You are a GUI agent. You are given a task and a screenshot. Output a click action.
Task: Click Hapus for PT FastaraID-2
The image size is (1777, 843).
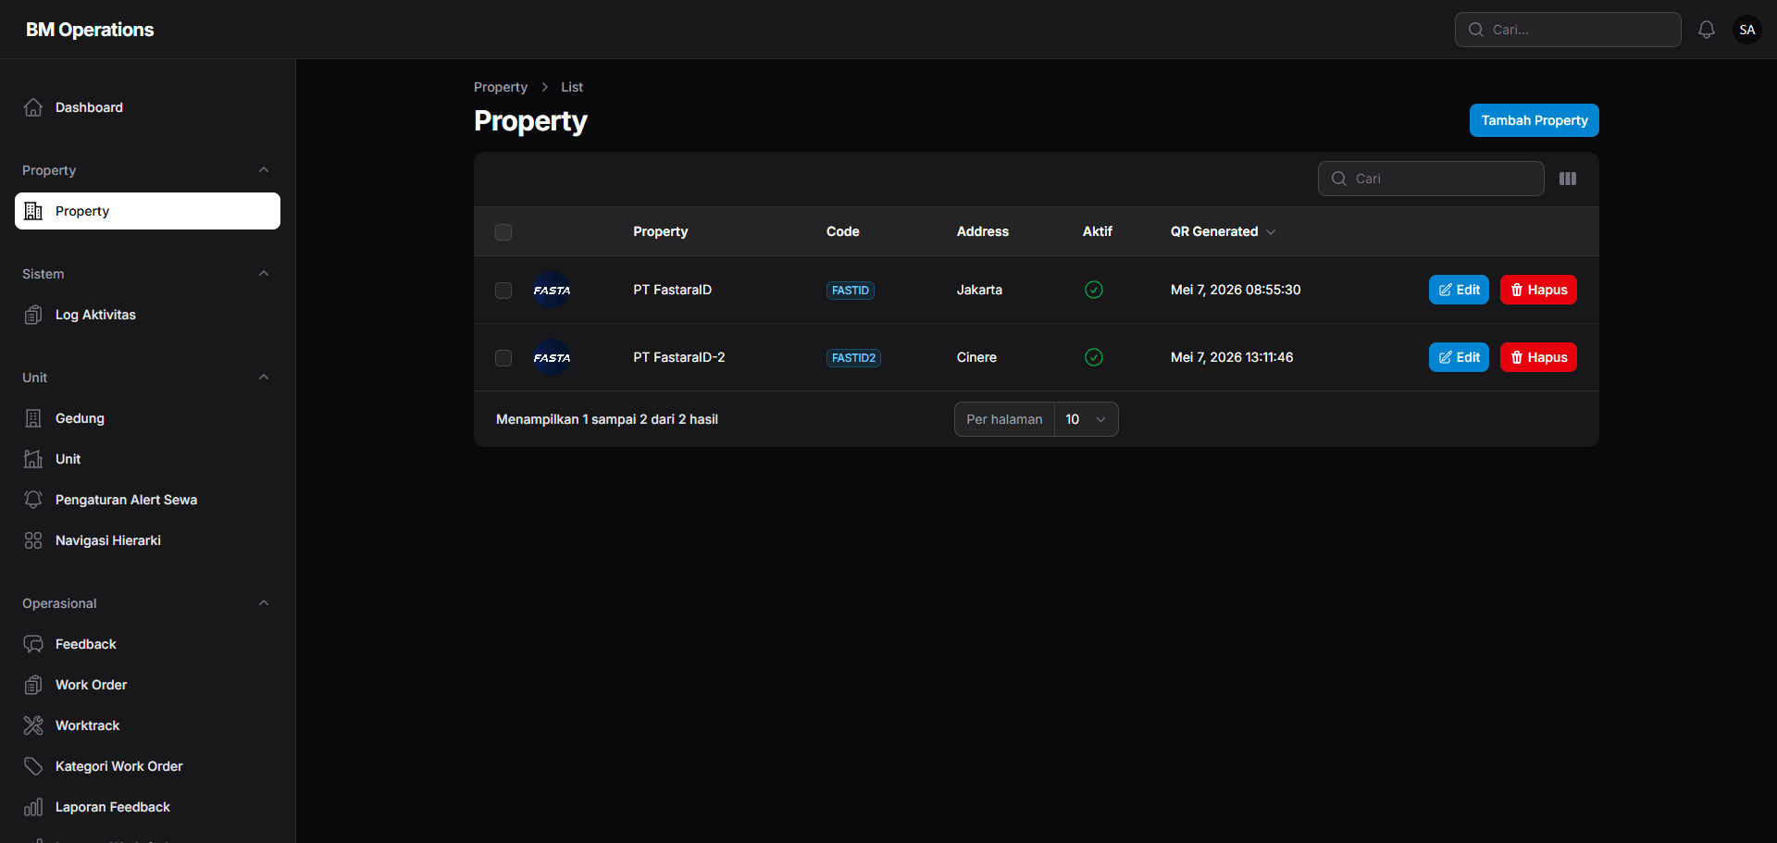point(1538,357)
